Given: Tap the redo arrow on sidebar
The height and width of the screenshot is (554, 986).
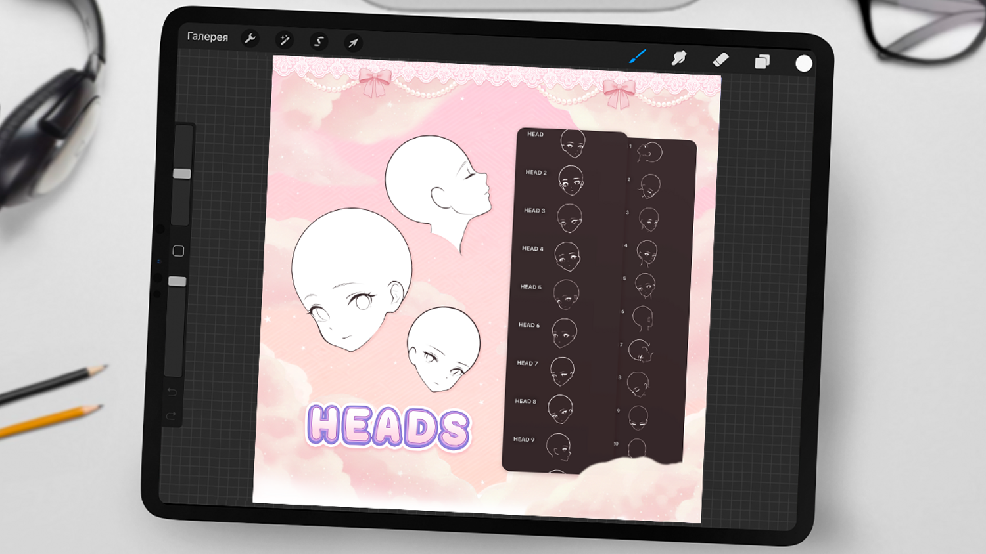Looking at the screenshot, I should (171, 415).
